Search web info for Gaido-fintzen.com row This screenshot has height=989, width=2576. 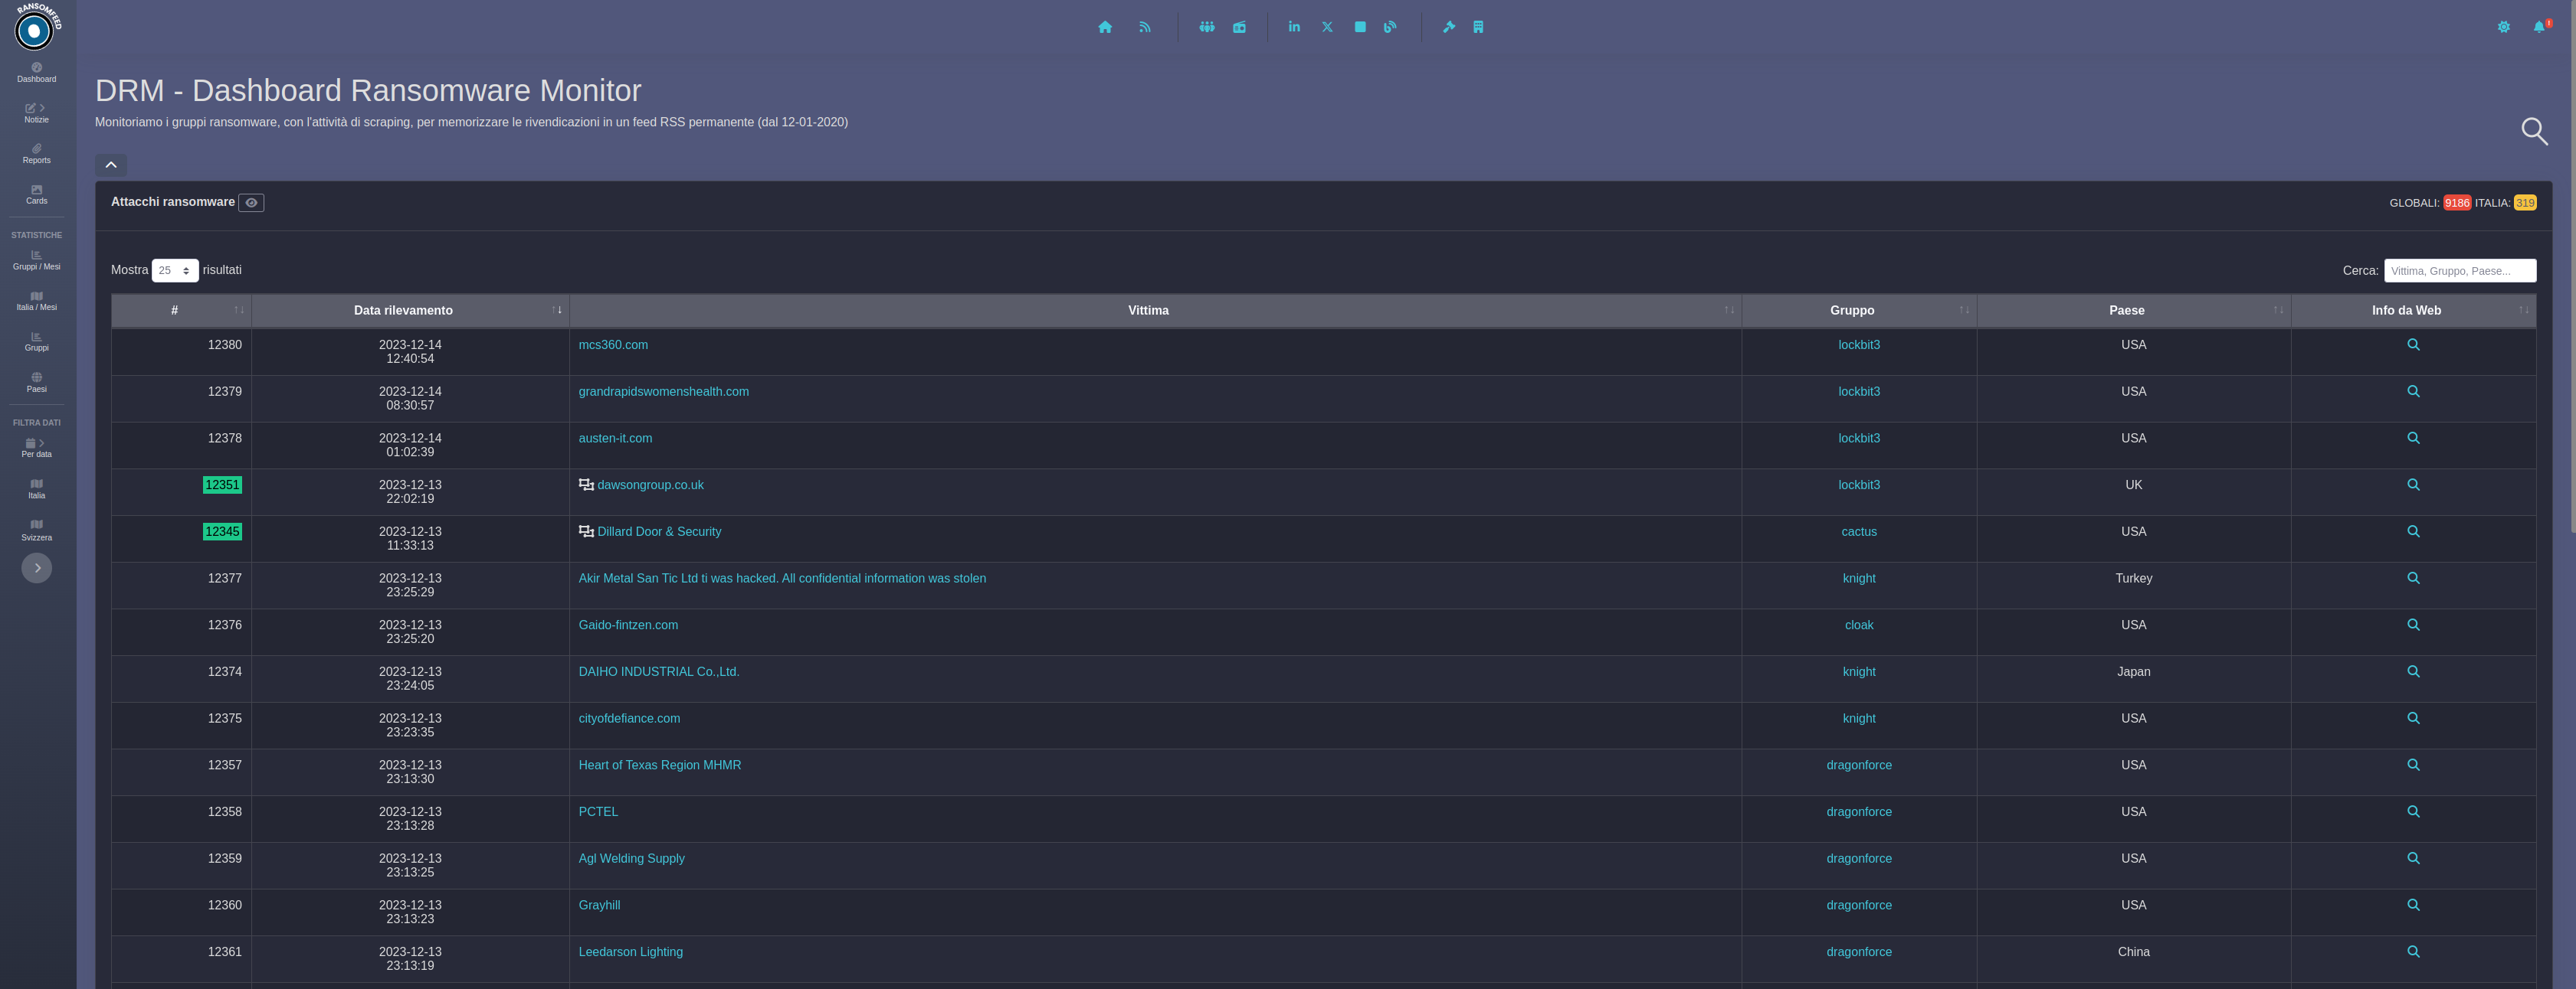2413,625
